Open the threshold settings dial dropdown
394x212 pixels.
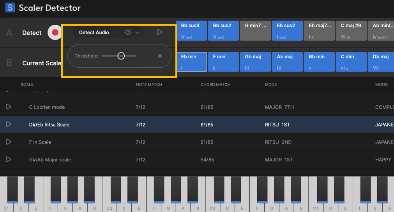point(132,33)
